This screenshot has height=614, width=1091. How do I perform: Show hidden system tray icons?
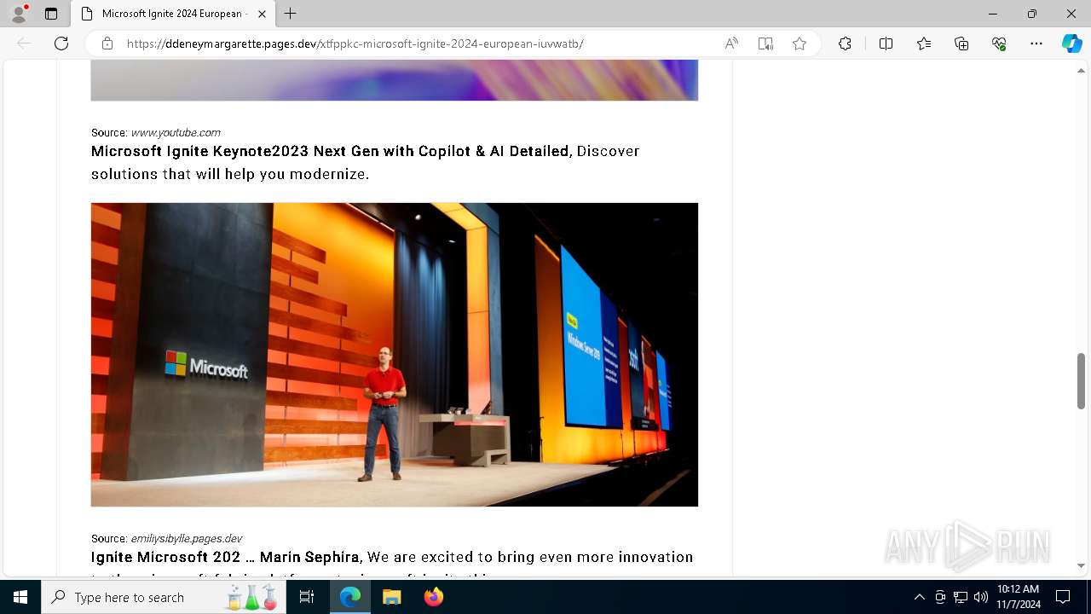pos(919,597)
